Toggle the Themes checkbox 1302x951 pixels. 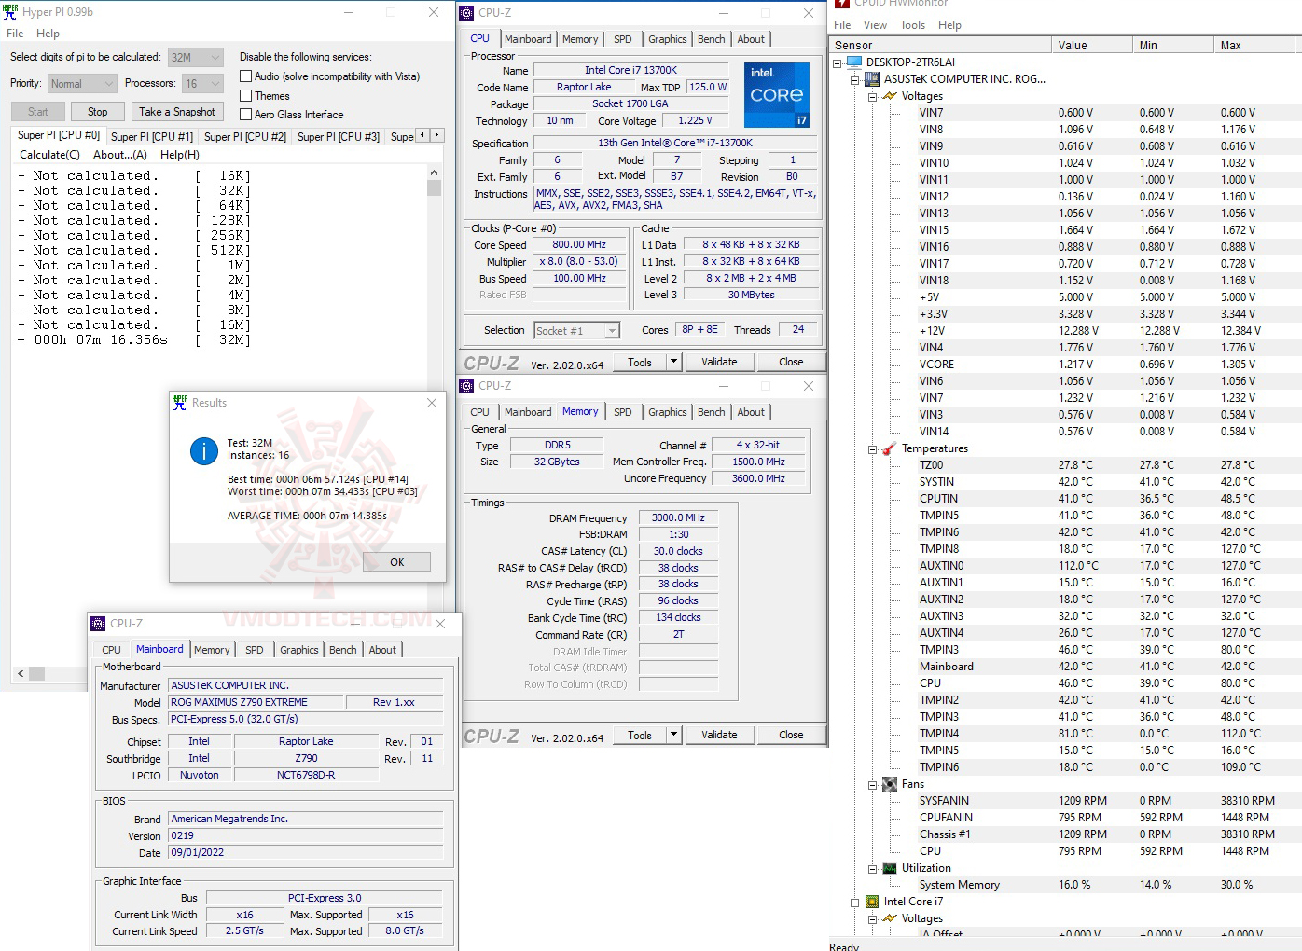tap(246, 96)
